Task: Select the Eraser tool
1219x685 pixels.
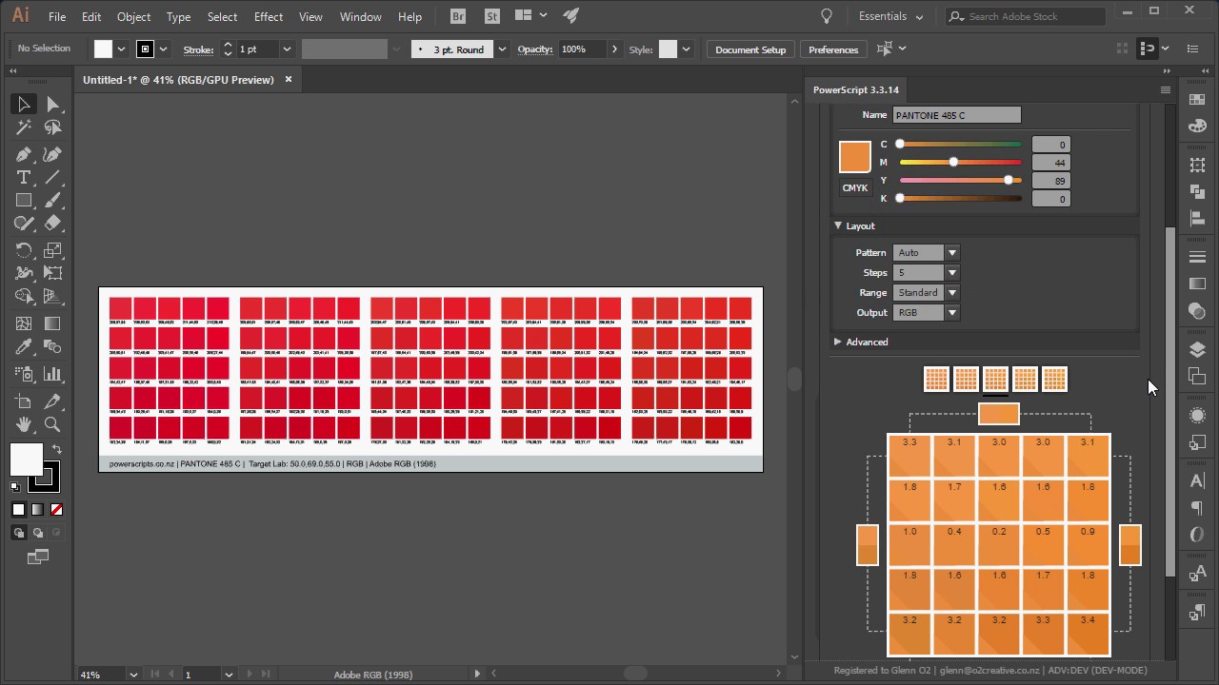Action: point(52,224)
